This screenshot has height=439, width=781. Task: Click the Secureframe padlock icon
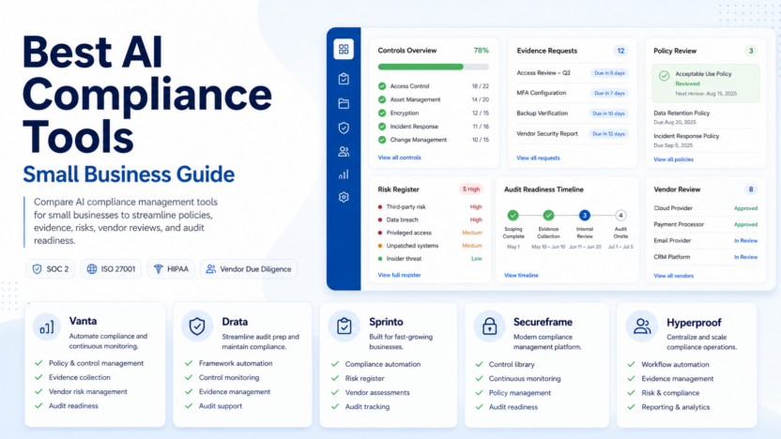489,326
